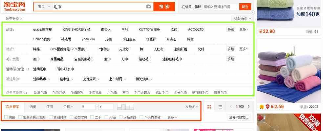Open the ¥32.90 thick towel product image
The height and width of the screenshot is (131, 323).
coord(289,13)
